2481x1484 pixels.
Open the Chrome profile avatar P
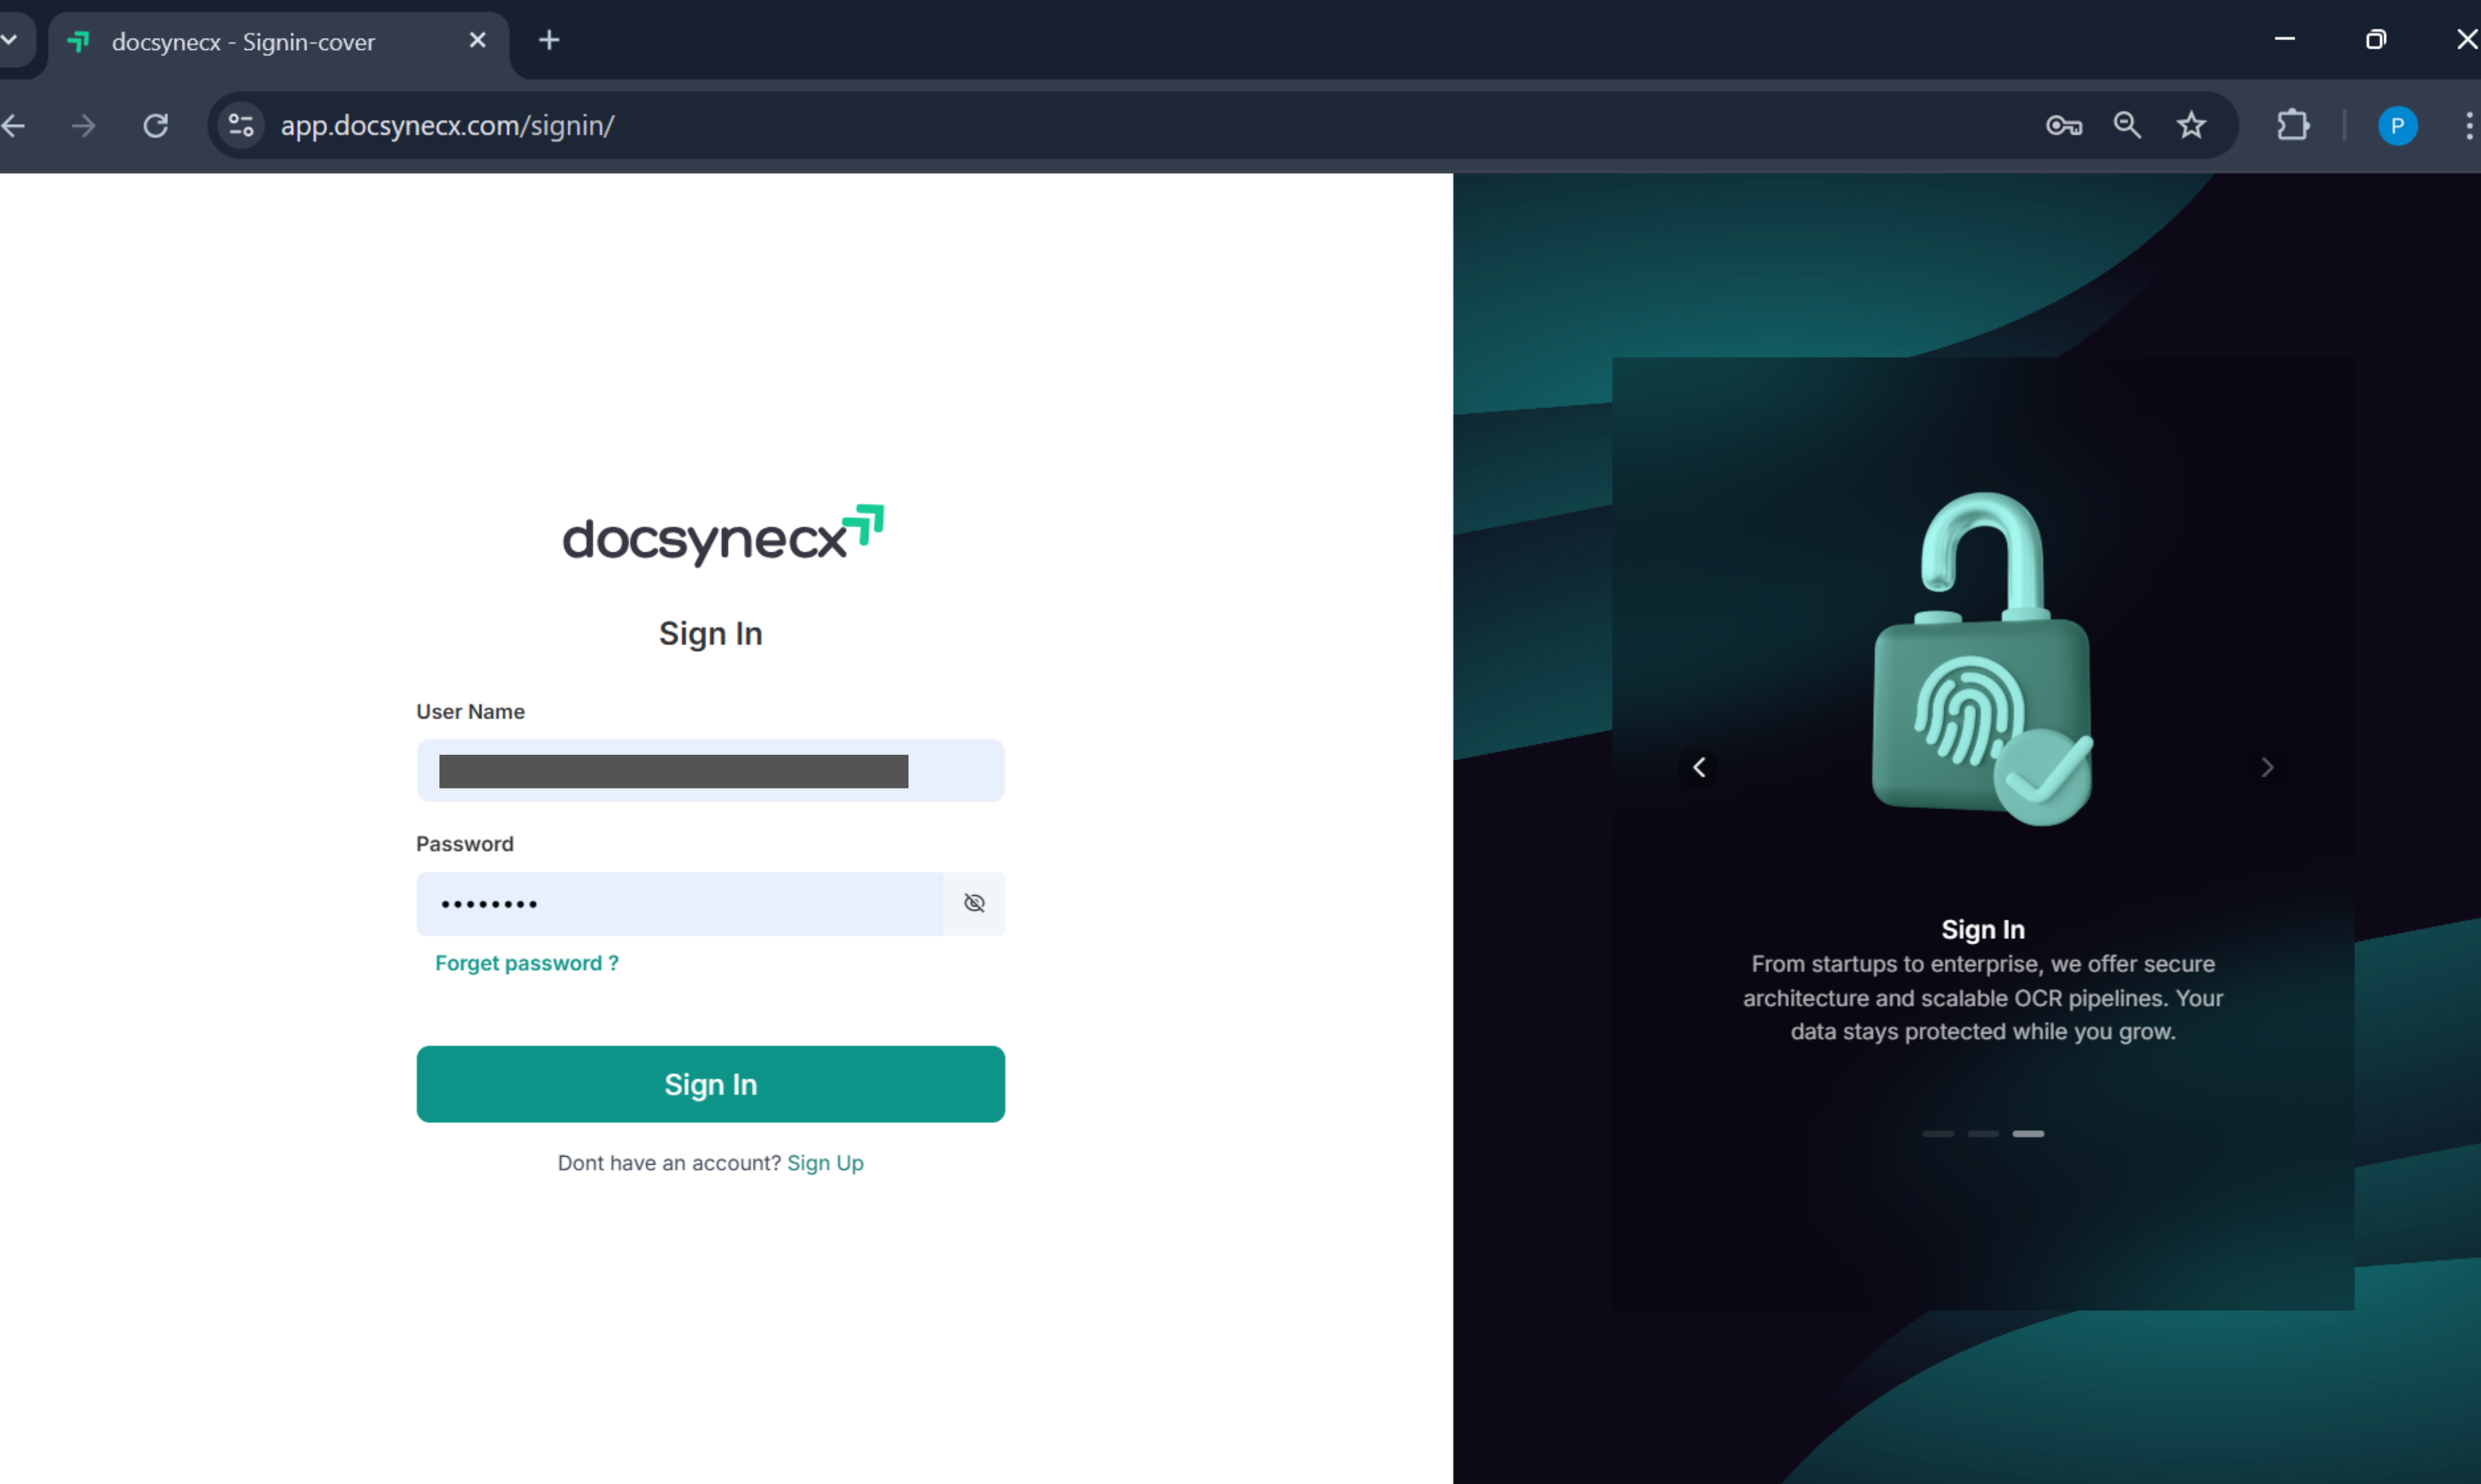click(2397, 125)
